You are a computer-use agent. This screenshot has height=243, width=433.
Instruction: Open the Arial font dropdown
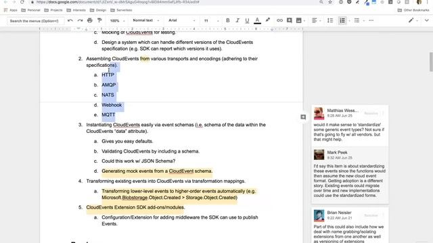coord(181,20)
